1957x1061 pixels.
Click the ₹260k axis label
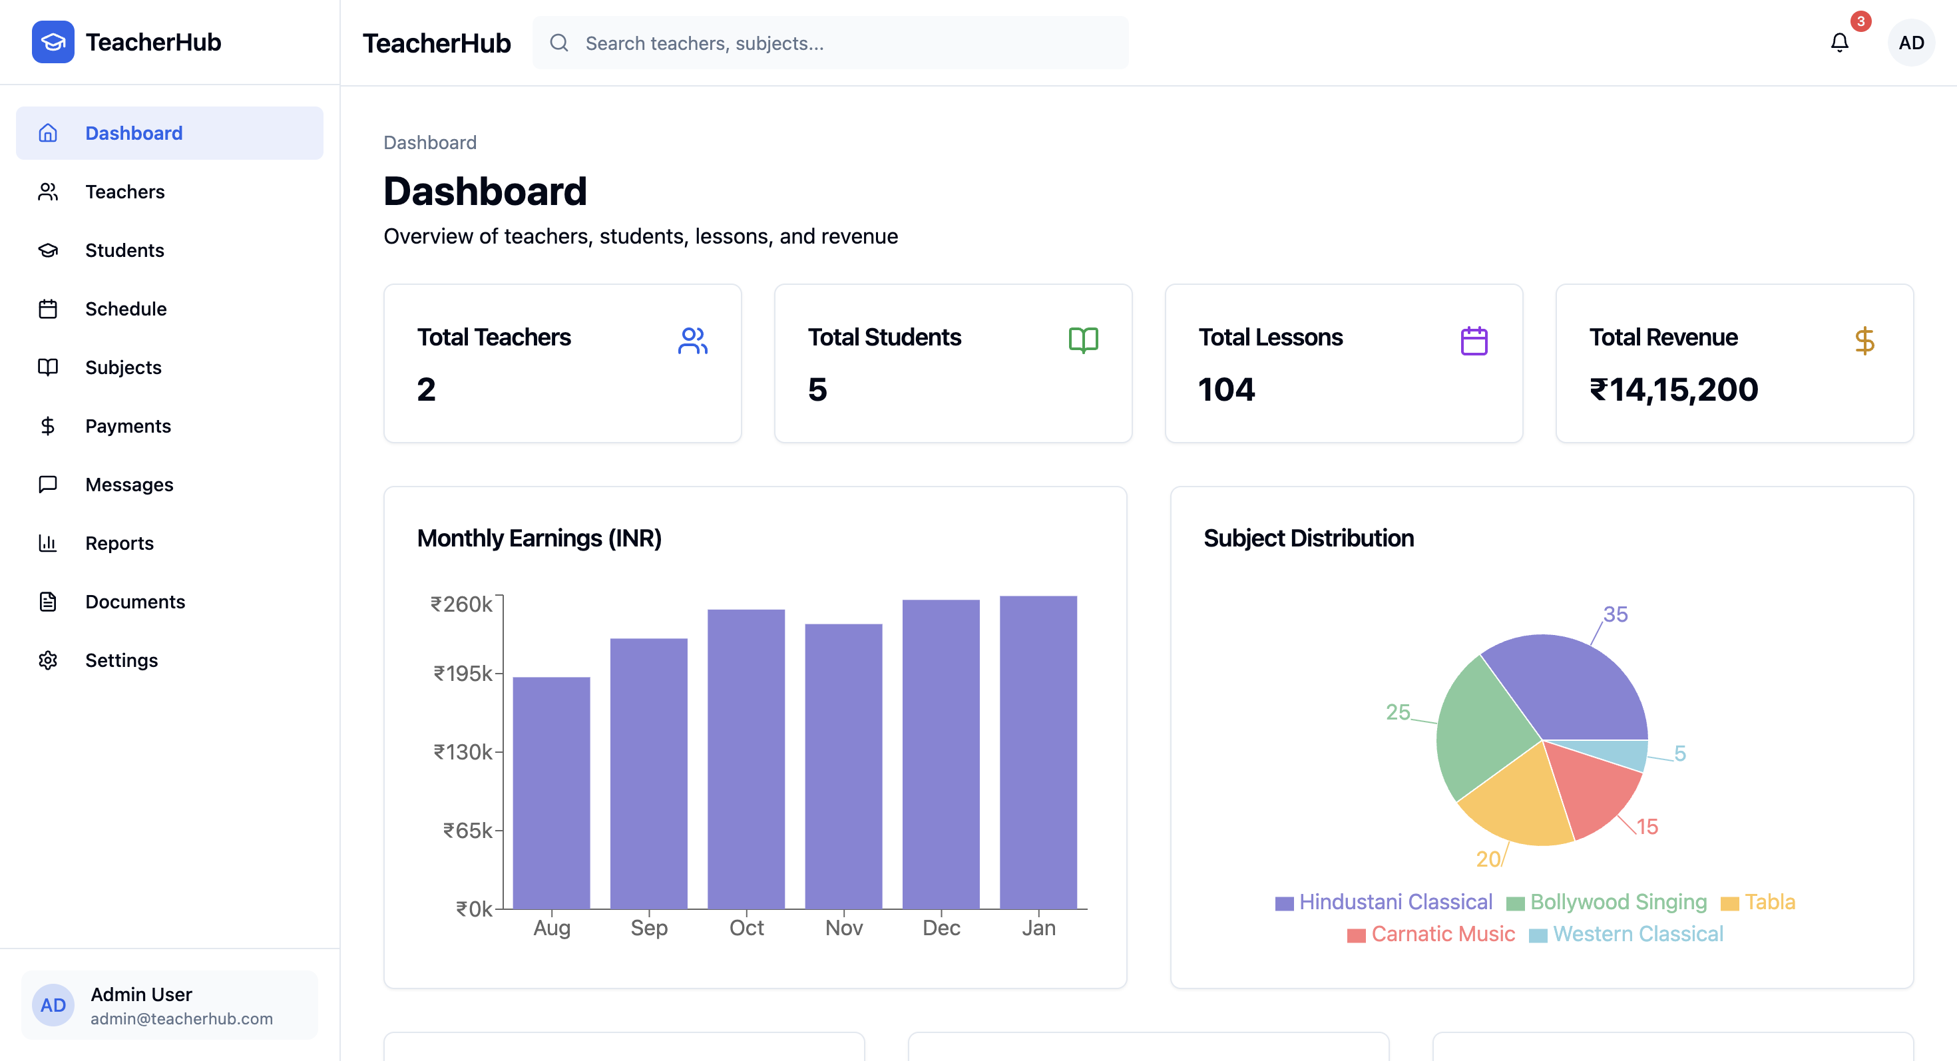461,604
